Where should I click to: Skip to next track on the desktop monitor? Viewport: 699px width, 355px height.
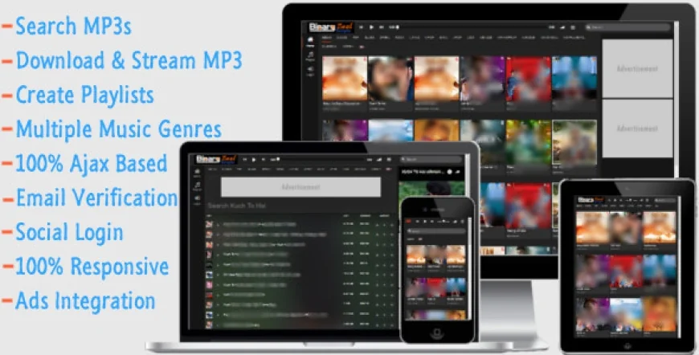tap(381, 27)
